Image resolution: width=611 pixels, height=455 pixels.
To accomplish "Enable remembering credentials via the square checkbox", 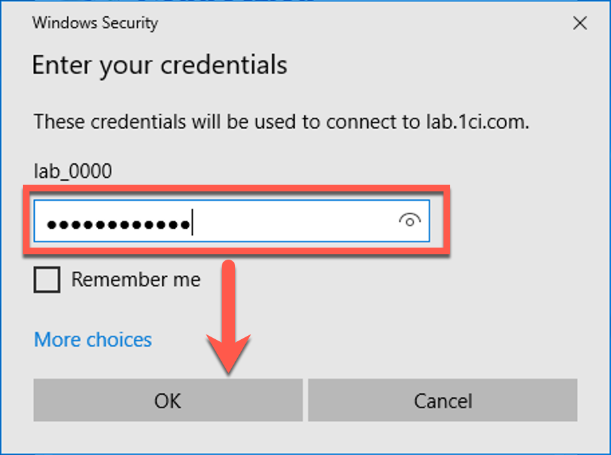I will [47, 279].
